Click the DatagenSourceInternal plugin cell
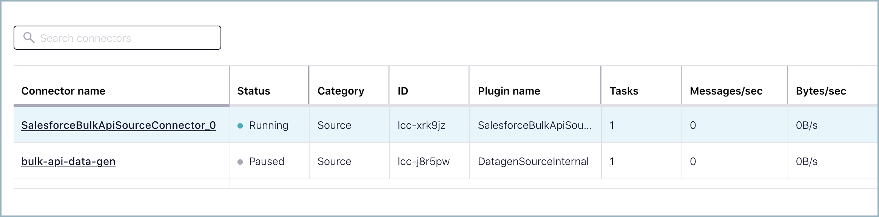Image resolution: width=879 pixels, height=217 pixels. 533,161
